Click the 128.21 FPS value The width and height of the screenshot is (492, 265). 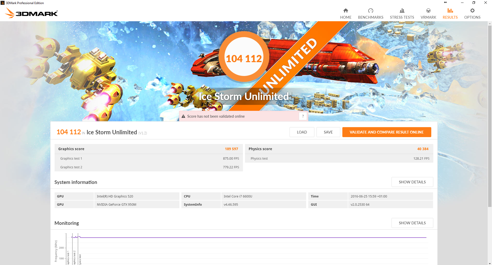click(x=421, y=159)
